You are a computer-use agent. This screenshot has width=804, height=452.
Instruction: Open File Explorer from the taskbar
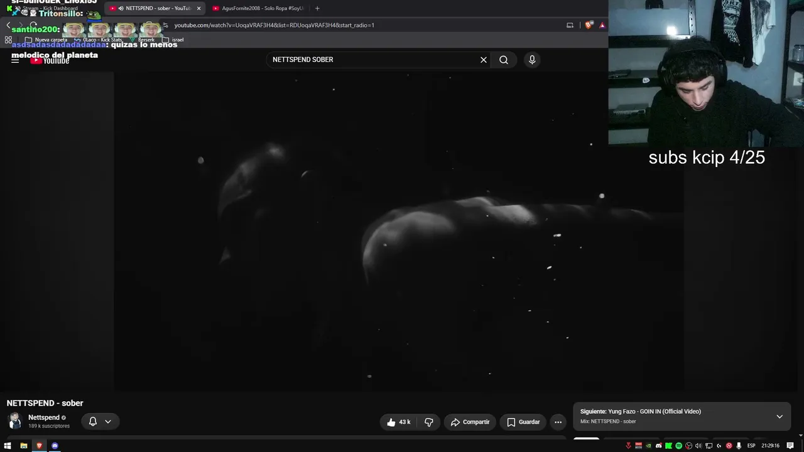point(24,446)
